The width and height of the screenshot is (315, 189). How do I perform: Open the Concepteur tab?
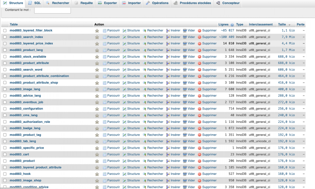coord(228,3)
